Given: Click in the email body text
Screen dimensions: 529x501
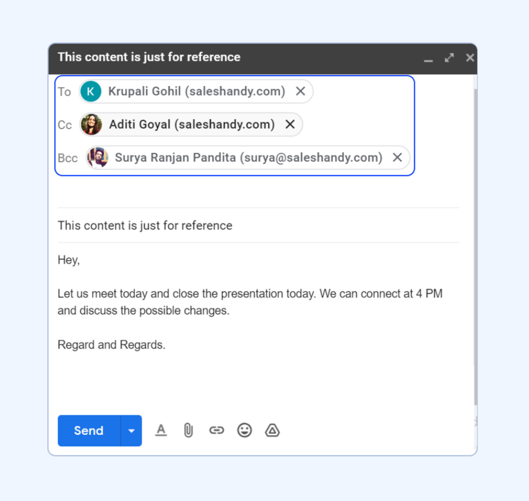Looking at the screenshot, I should [250, 302].
